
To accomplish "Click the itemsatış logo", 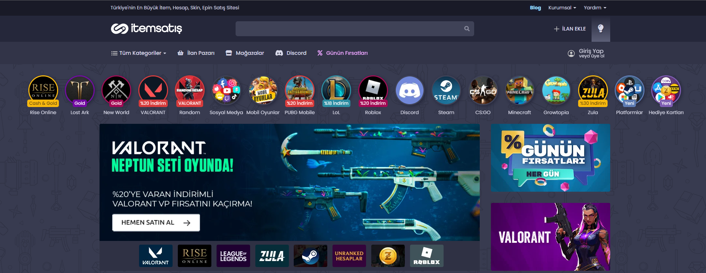I will click(x=146, y=28).
